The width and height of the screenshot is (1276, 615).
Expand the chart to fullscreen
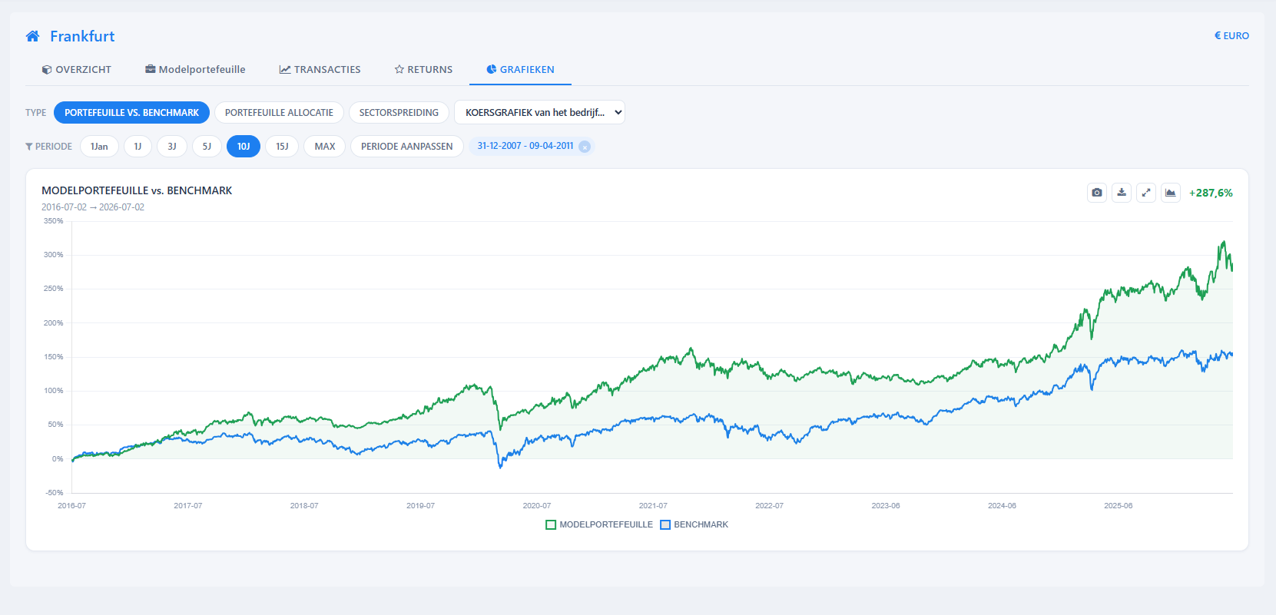pyautogui.click(x=1146, y=193)
